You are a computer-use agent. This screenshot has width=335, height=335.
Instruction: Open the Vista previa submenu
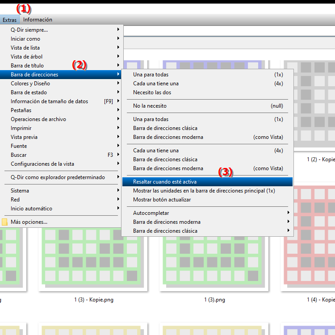(x=61, y=137)
